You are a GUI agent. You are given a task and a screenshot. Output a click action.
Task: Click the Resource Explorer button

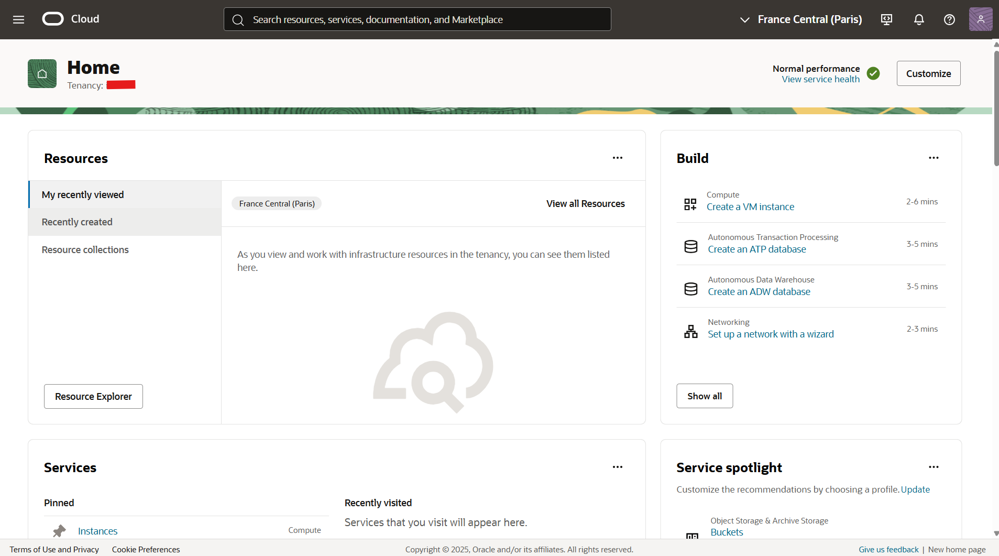(93, 396)
